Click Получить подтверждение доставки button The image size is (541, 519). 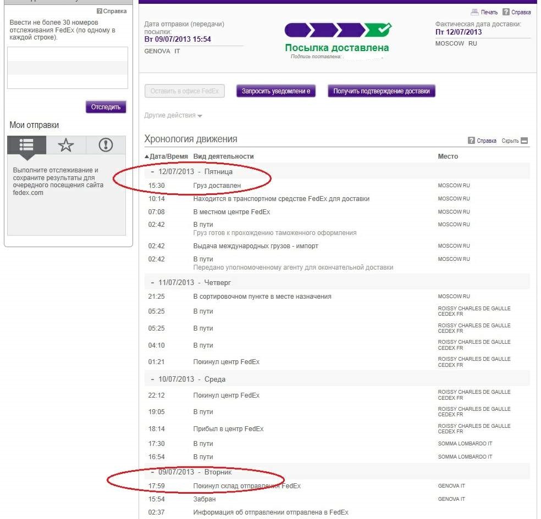381,91
